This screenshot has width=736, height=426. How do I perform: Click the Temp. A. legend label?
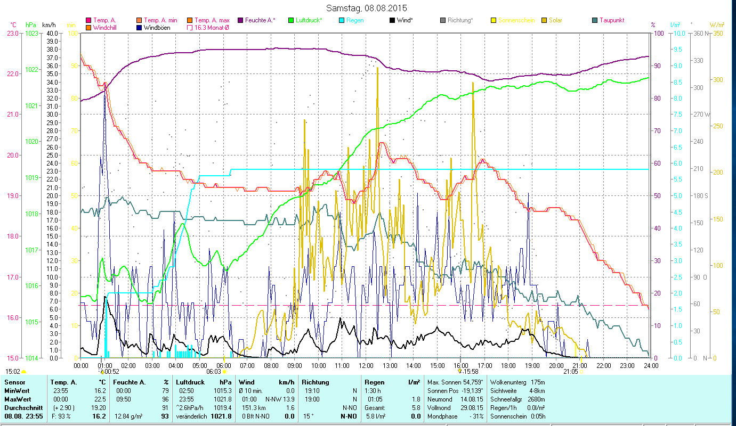click(x=104, y=20)
